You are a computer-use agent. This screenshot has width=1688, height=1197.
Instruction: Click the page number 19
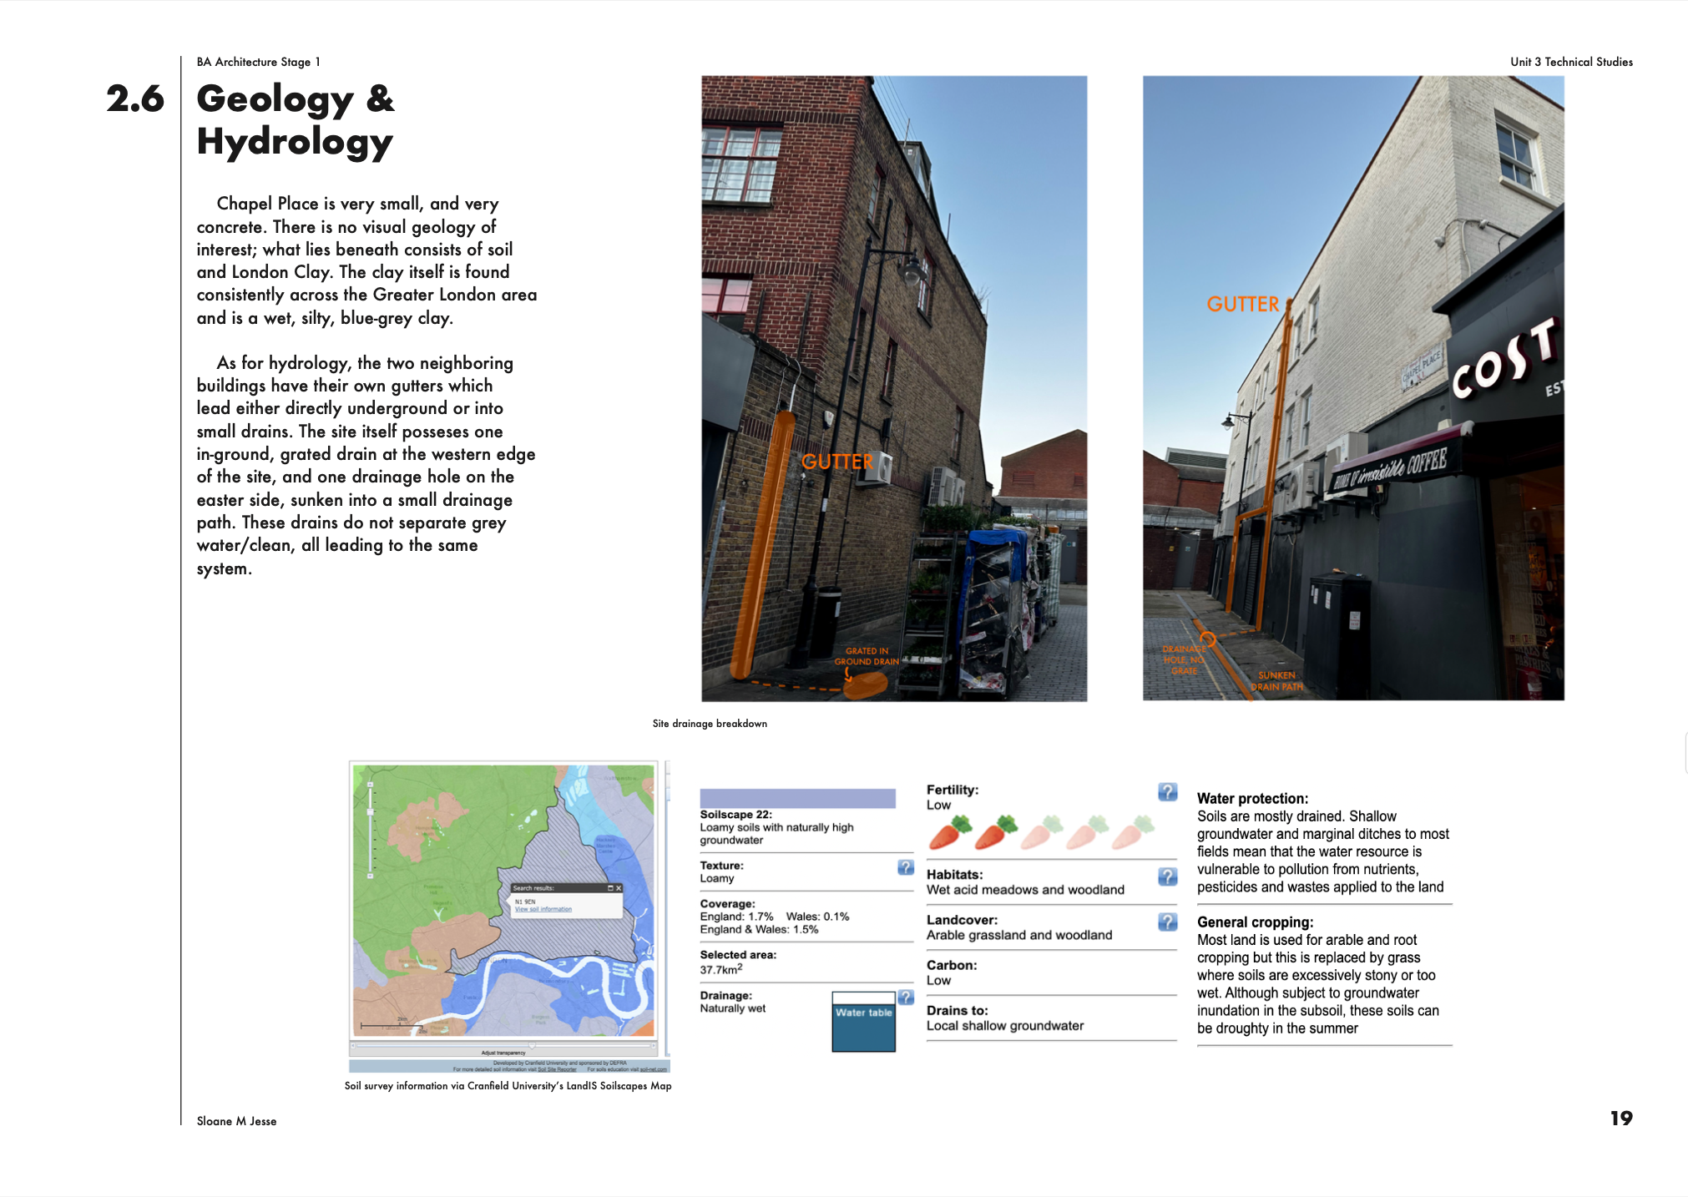(x=1621, y=1119)
